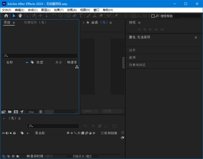Open the 合成(C) menu
This screenshot has height=159, width=203.
pos(33,10)
